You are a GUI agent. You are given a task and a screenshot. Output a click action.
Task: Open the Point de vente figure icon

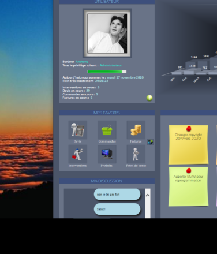point(136,154)
